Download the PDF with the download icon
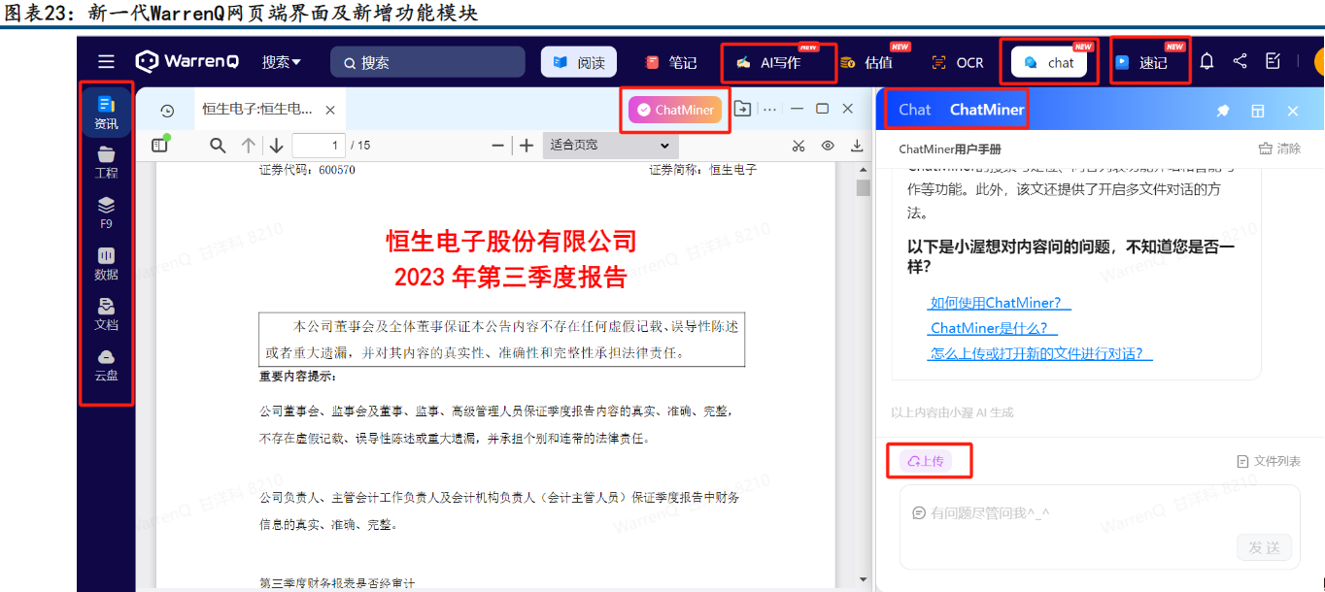Screen dimensions: 1325x592 click(857, 146)
